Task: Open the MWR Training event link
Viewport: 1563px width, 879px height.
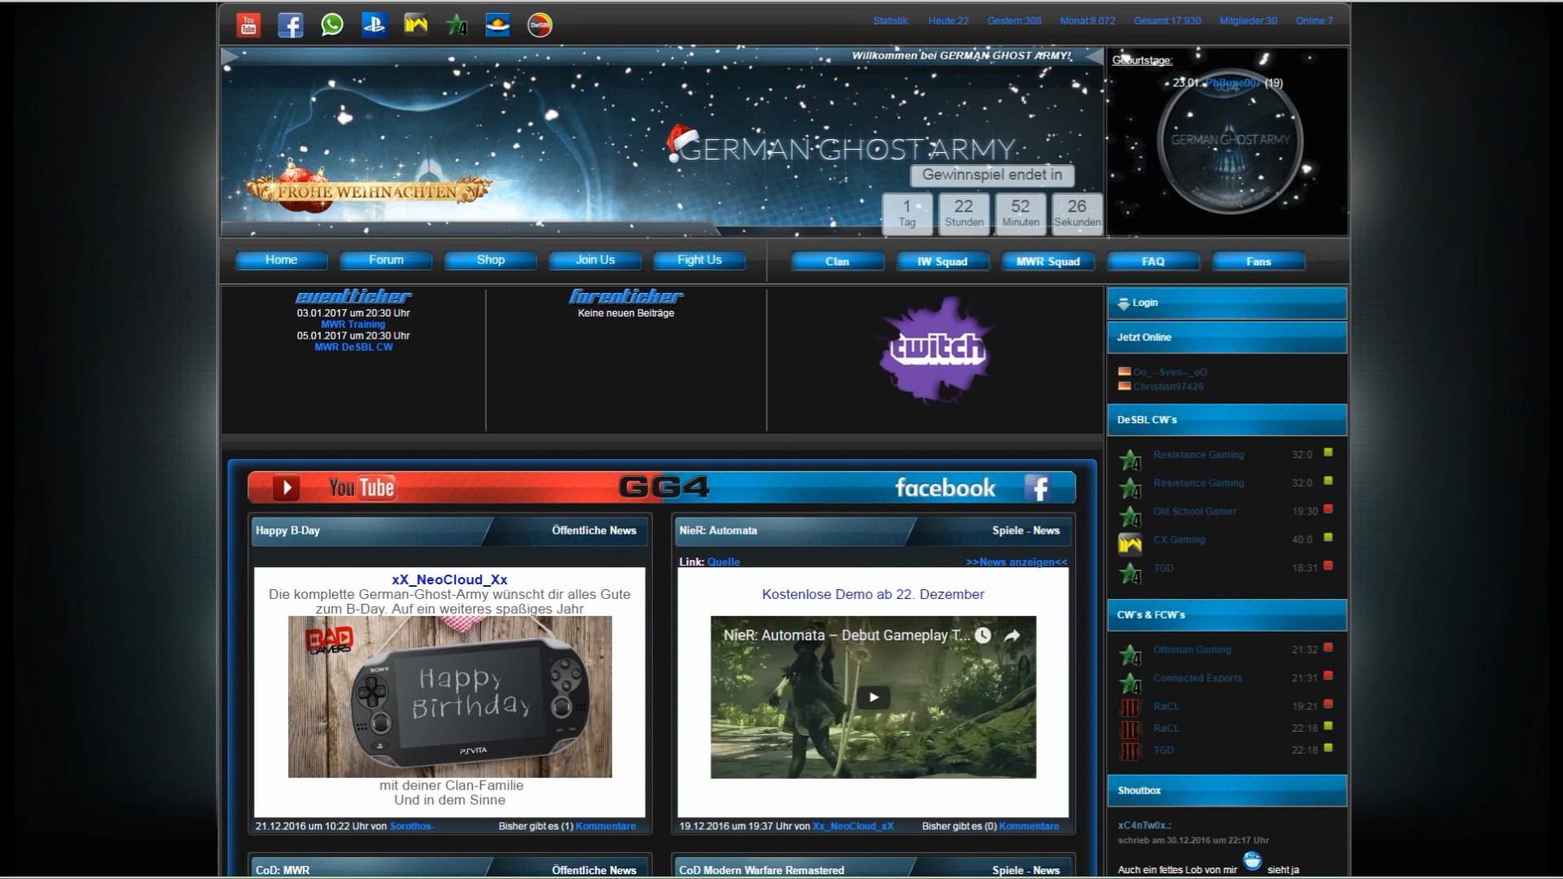Action: [353, 324]
